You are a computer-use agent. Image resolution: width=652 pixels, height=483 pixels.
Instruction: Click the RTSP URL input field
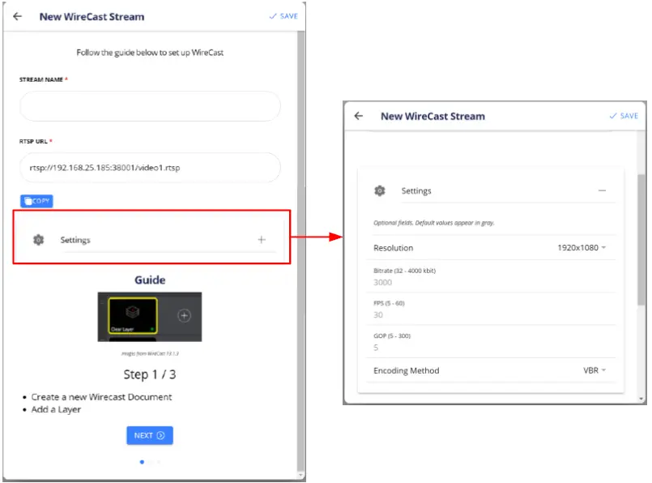150,168
